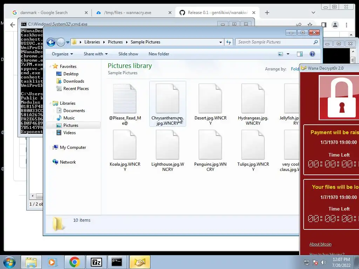Create a New folder

(159, 54)
